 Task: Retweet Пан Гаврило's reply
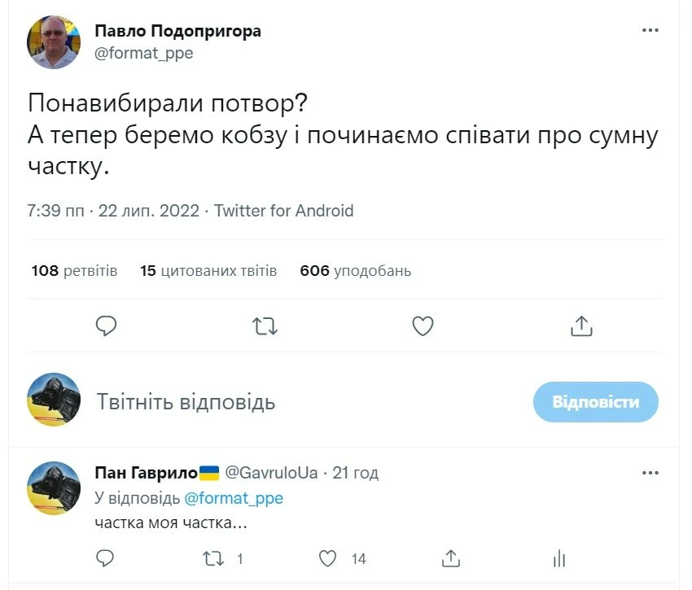pos(214,558)
